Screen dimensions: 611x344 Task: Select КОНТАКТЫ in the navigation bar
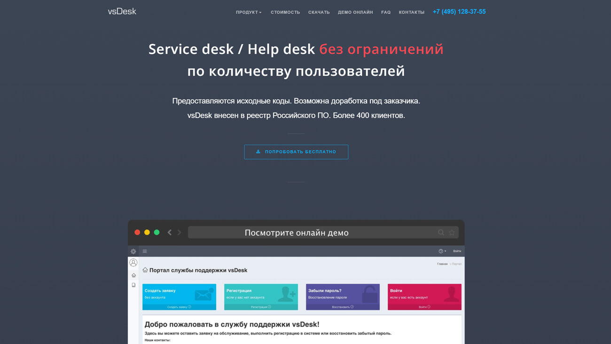411,12
